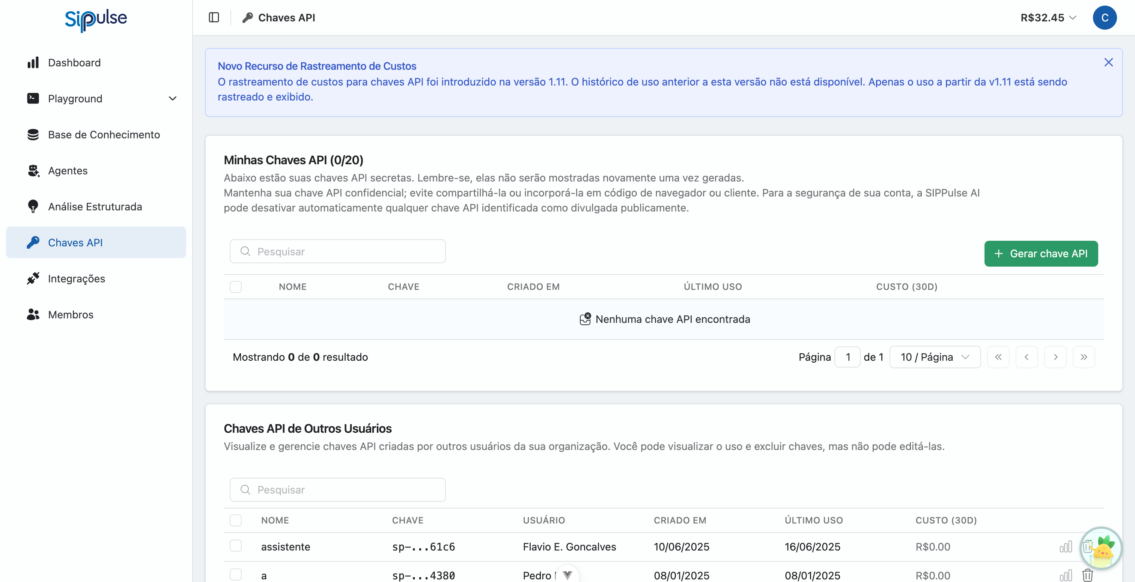Delete the key named a with trash icon

(x=1087, y=575)
